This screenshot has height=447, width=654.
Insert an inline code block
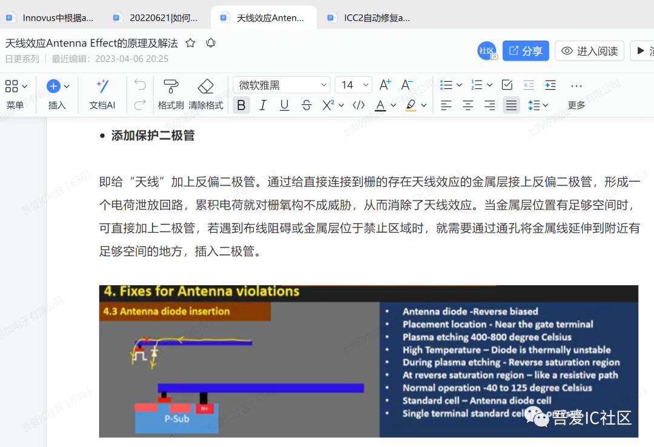point(358,105)
